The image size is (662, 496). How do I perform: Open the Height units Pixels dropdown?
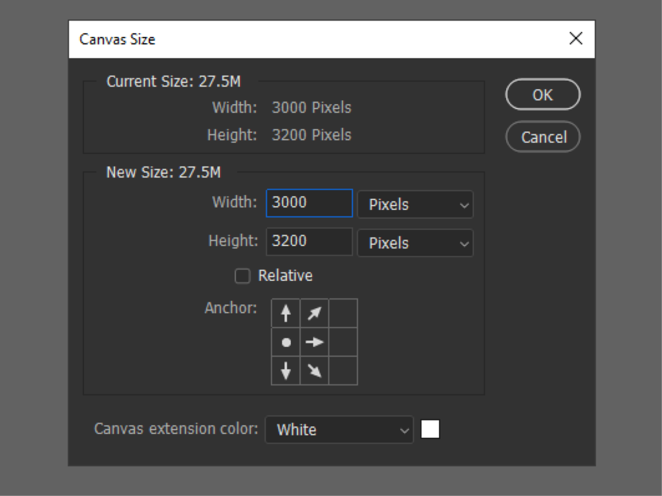click(x=415, y=243)
